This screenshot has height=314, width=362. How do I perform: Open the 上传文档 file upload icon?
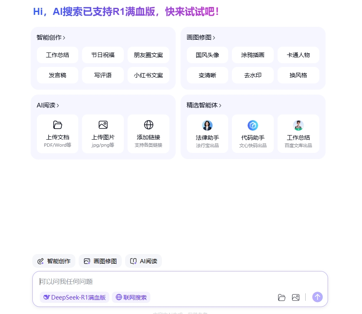(58, 125)
